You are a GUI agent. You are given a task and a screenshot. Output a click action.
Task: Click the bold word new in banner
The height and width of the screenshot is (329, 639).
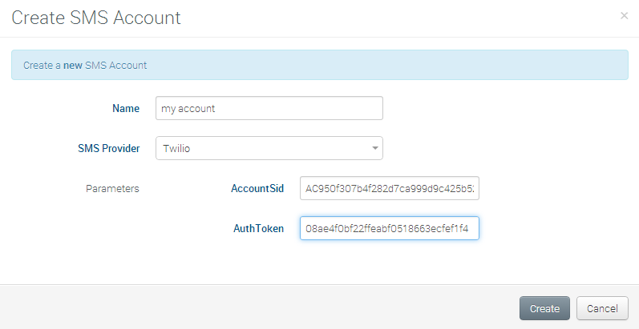pos(73,65)
